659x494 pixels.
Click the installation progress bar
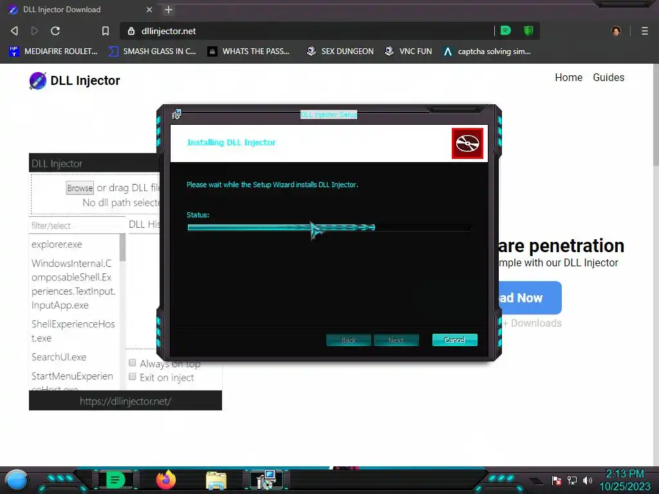[329, 228]
